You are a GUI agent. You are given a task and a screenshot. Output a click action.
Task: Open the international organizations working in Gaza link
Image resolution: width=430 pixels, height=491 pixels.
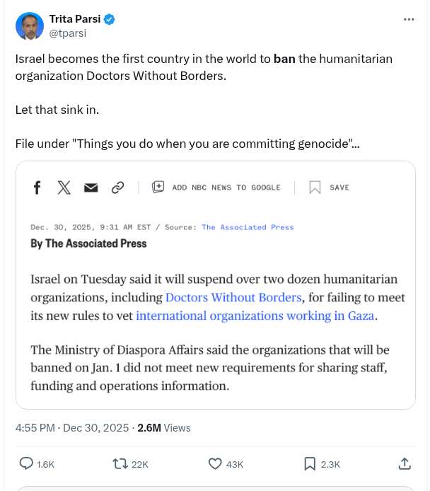point(255,316)
